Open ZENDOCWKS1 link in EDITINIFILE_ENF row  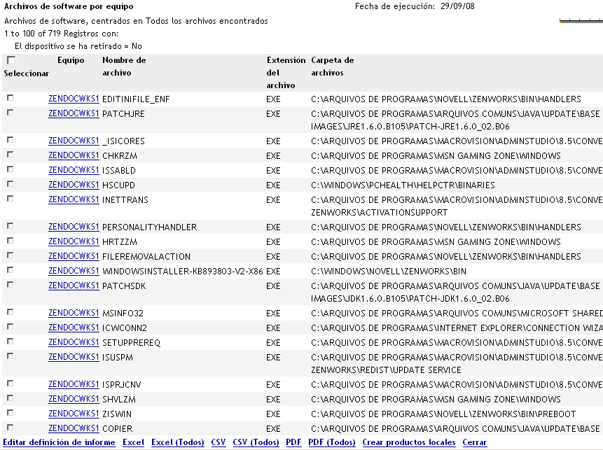[x=74, y=99]
